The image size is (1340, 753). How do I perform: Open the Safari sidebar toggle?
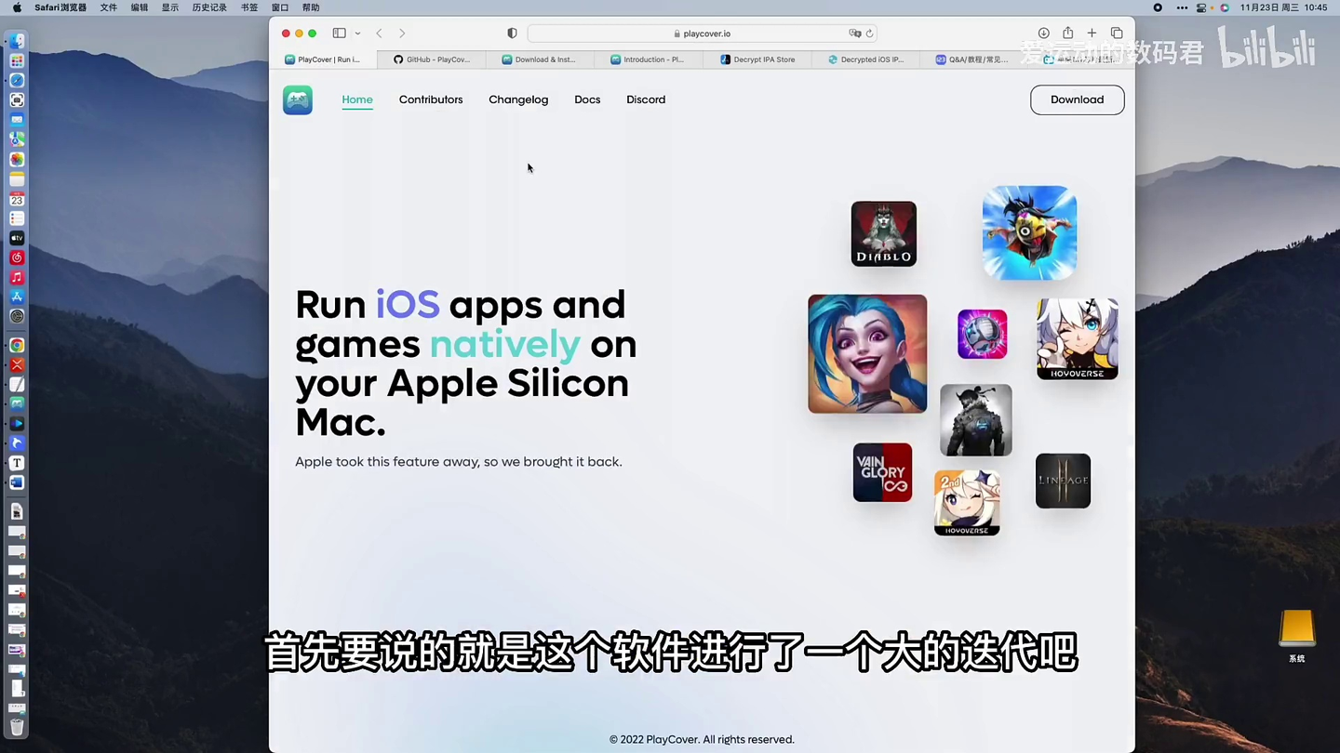click(340, 33)
